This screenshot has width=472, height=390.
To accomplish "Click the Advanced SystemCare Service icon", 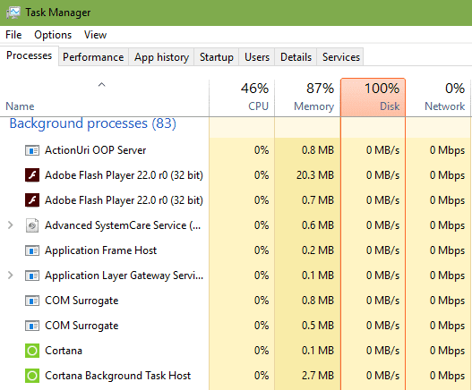I will click(x=32, y=225).
